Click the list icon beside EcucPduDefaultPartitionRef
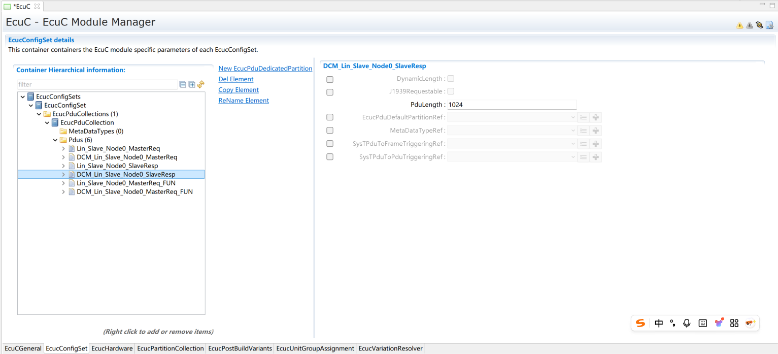778x354 pixels. pos(584,118)
